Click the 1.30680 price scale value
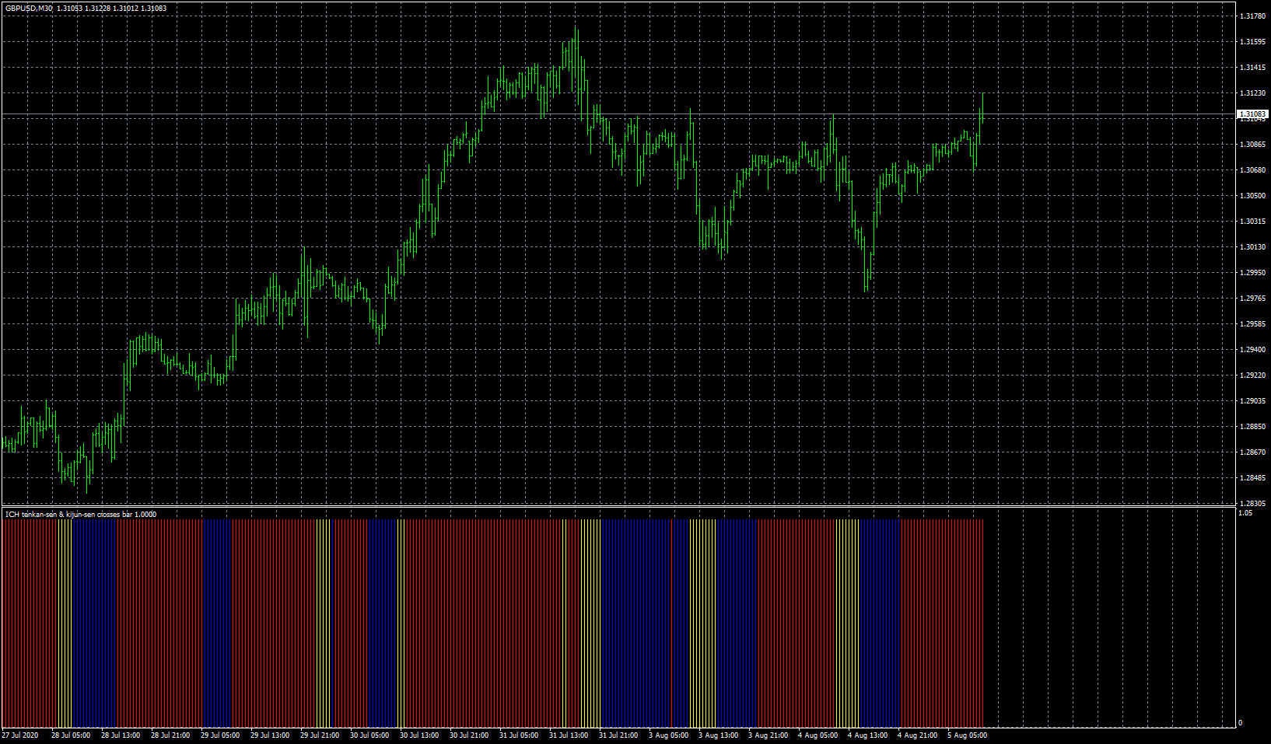The height and width of the screenshot is (744, 1271). coord(1251,170)
